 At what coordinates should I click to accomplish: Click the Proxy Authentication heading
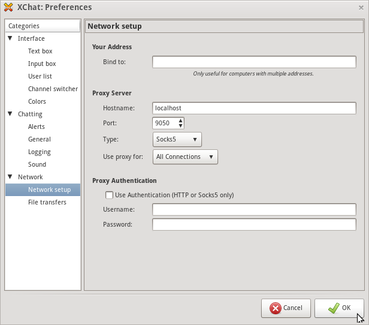click(x=124, y=180)
